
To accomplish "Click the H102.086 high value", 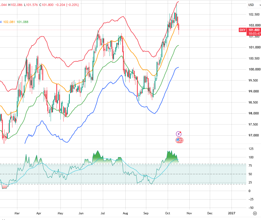I will pos(15,5).
